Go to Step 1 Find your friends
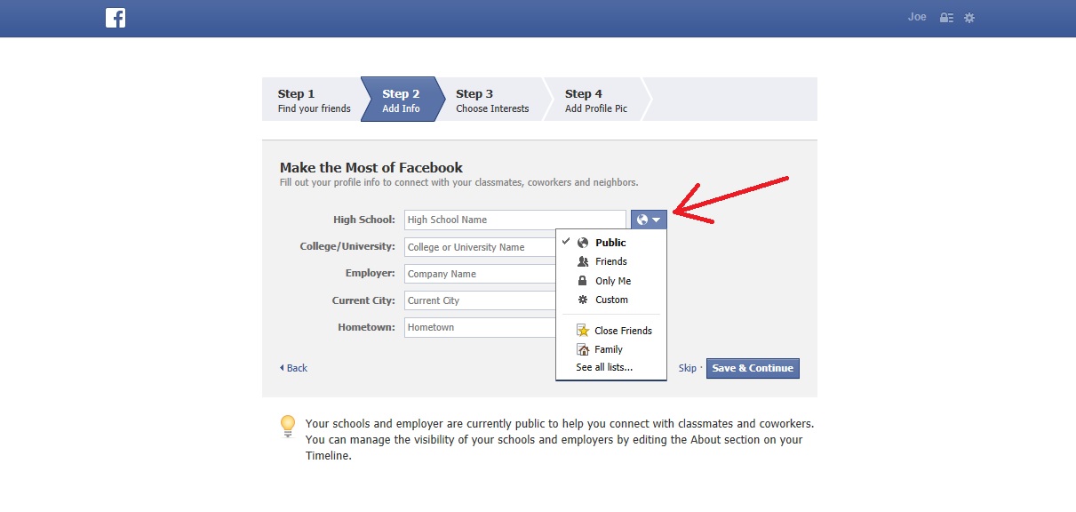This screenshot has height=512, width=1076. 312,100
